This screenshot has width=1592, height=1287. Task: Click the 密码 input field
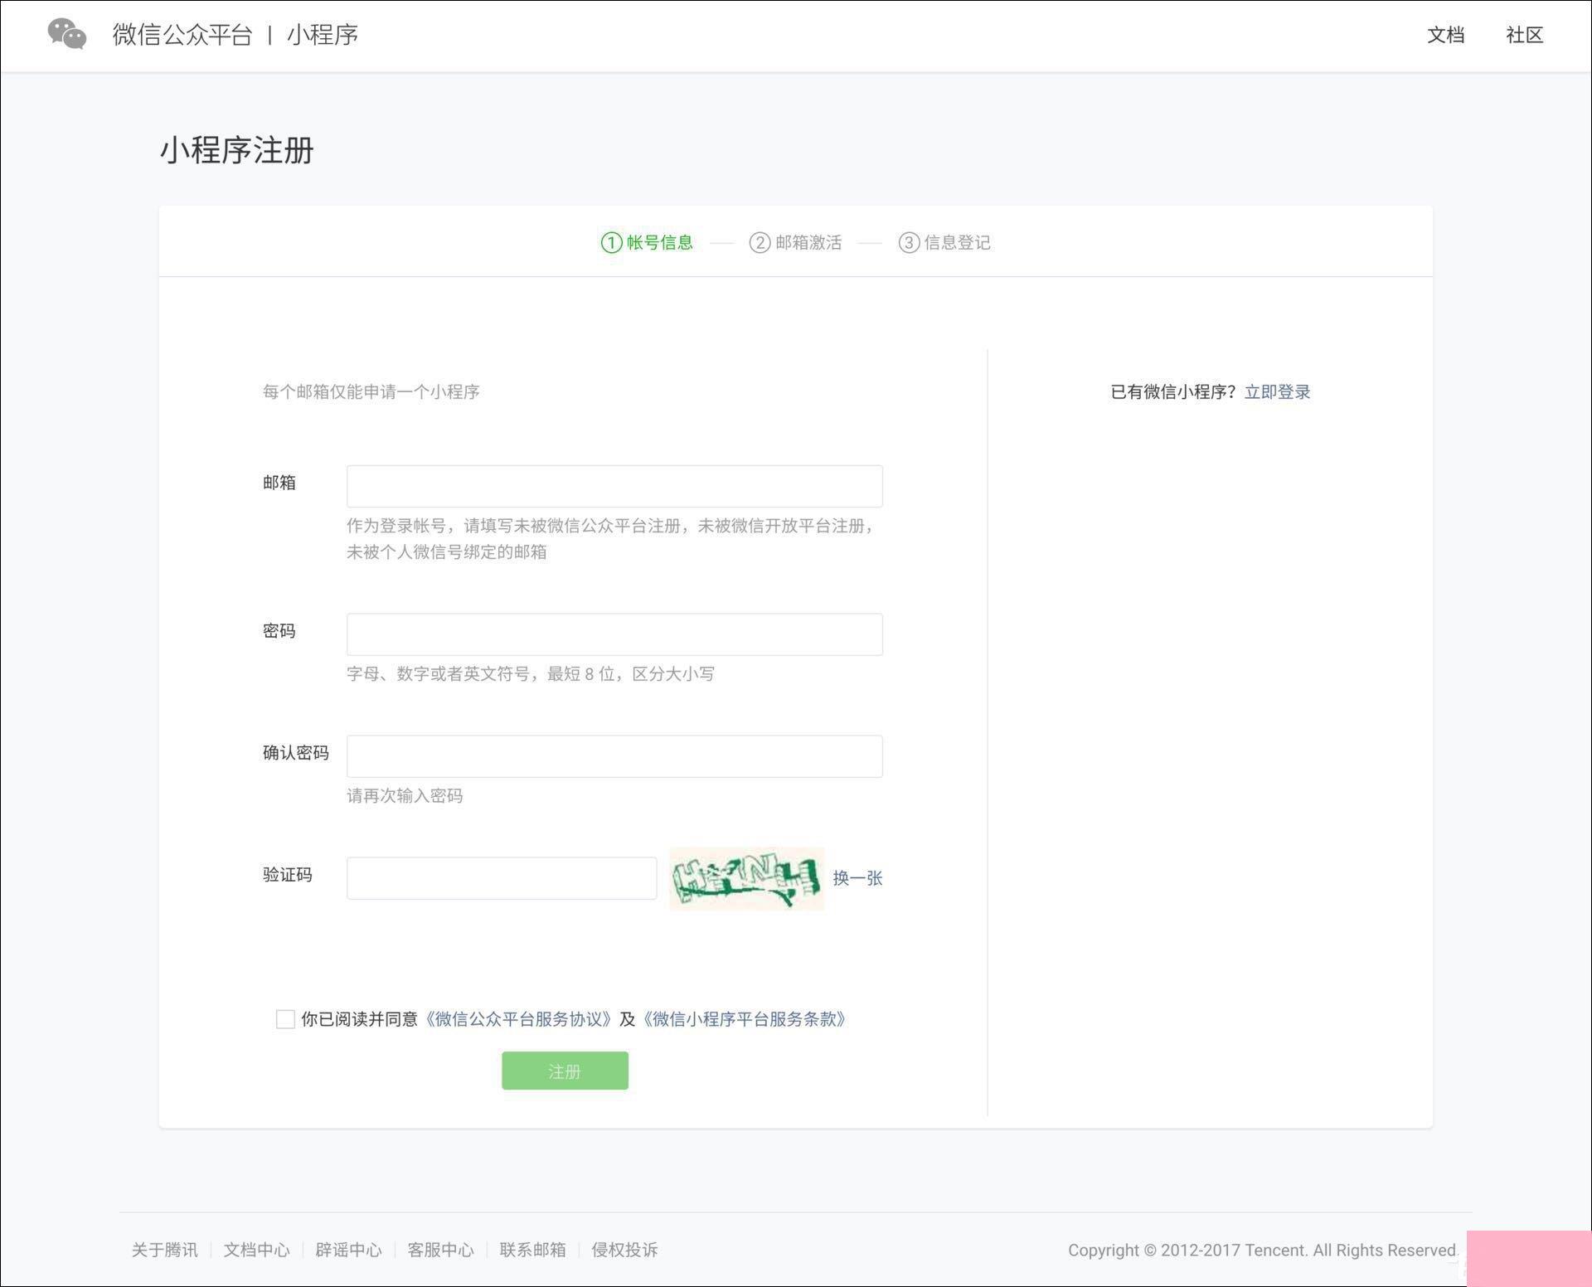click(614, 633)
